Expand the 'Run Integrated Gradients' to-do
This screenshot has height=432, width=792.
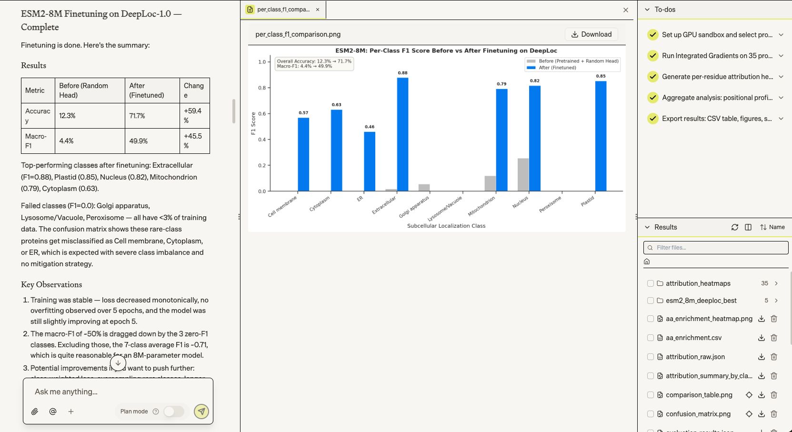781,56
